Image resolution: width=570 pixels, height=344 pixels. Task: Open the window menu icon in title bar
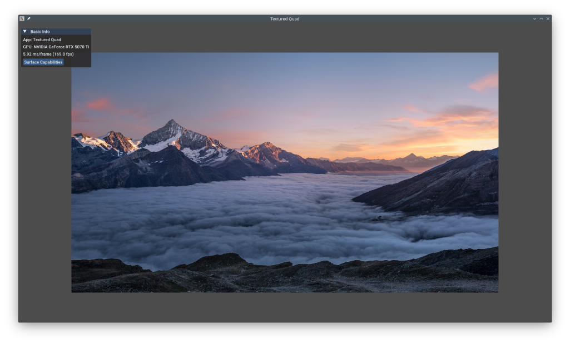coord(22,18)
